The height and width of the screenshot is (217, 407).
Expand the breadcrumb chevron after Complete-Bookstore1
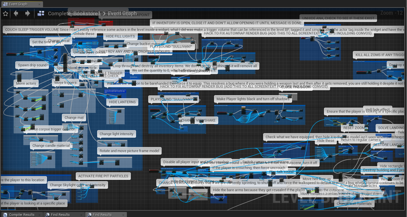(104, 13)
